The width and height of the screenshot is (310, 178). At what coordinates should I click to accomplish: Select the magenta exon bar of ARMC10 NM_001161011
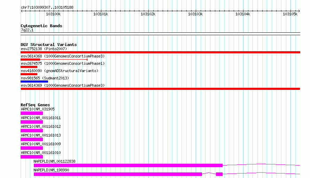click(32, 122)
